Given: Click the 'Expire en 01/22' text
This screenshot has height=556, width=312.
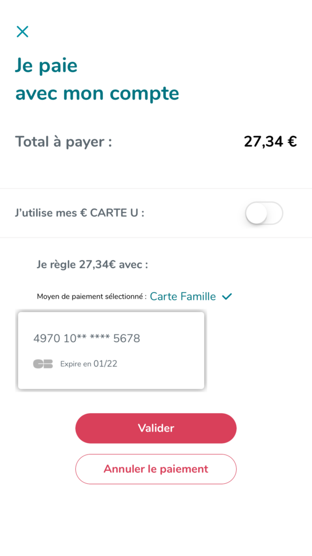Looking at the screenshot, I should pos(89,364).
